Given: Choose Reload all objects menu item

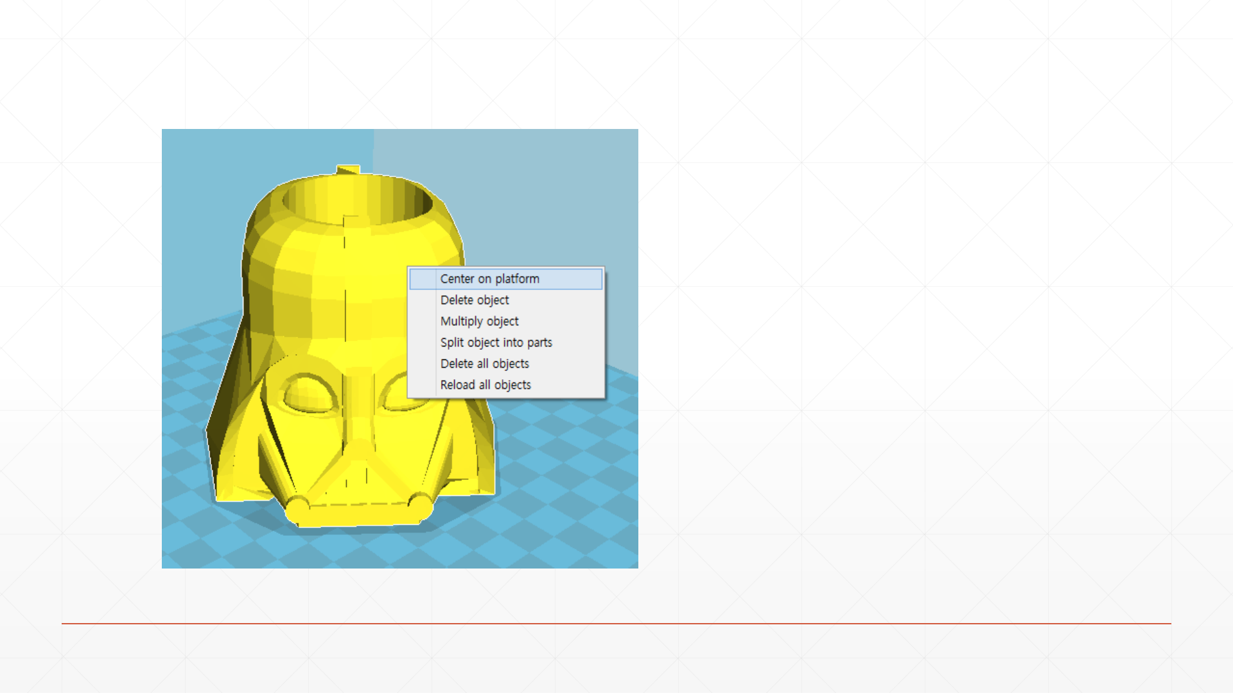Looking at the screenshot, I should point(485,385).
